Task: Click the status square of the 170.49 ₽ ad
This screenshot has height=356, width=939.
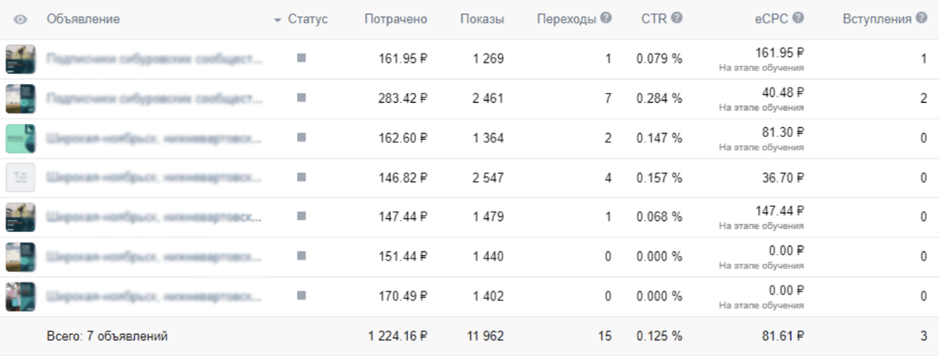Action: (x=301, y=296)
